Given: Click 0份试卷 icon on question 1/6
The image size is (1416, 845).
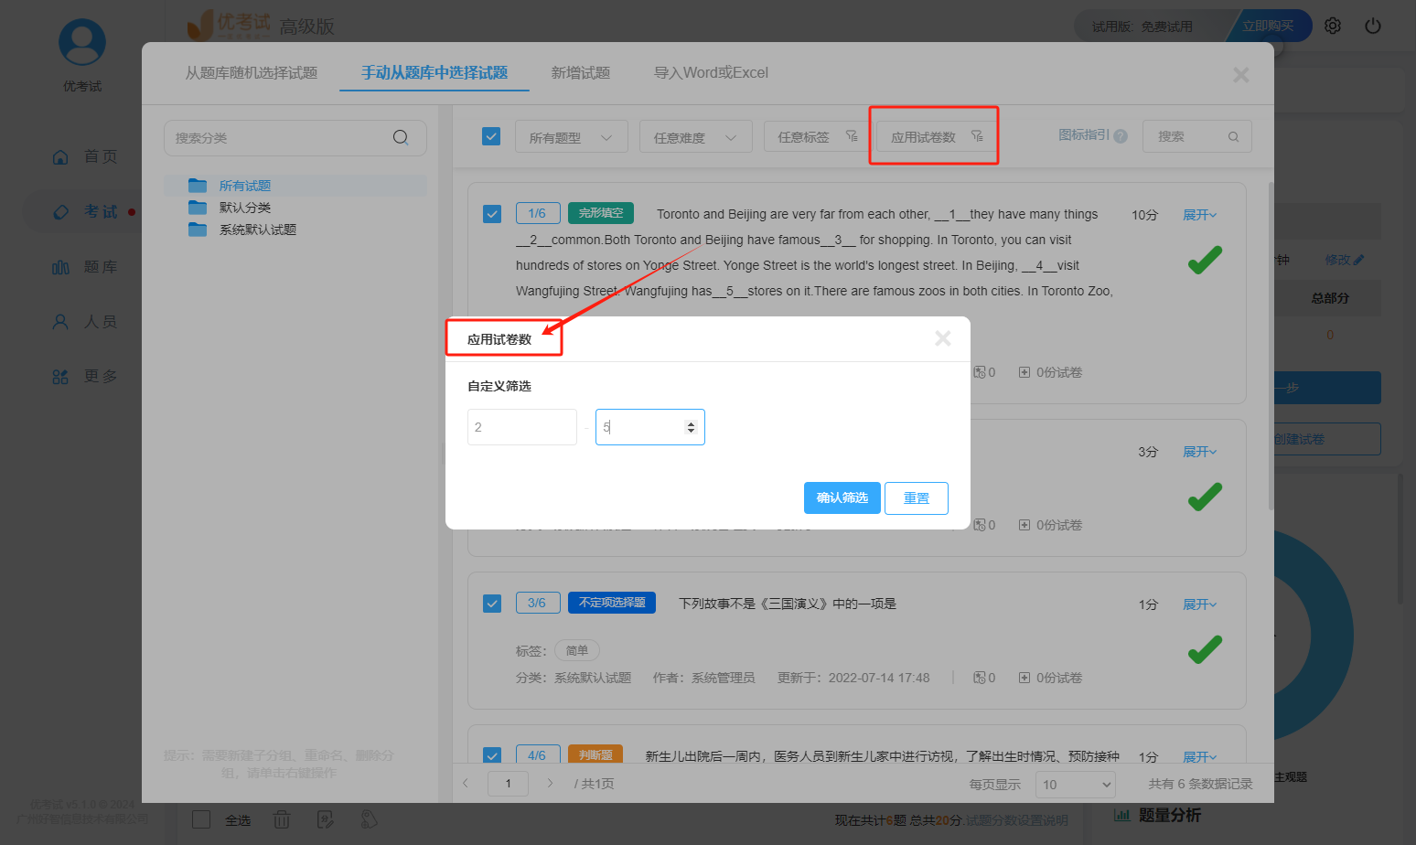Looking at the screenshot, I should [x=1024, y=372].
